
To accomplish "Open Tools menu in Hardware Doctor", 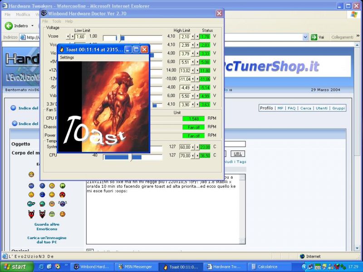I will coord(56,21).
